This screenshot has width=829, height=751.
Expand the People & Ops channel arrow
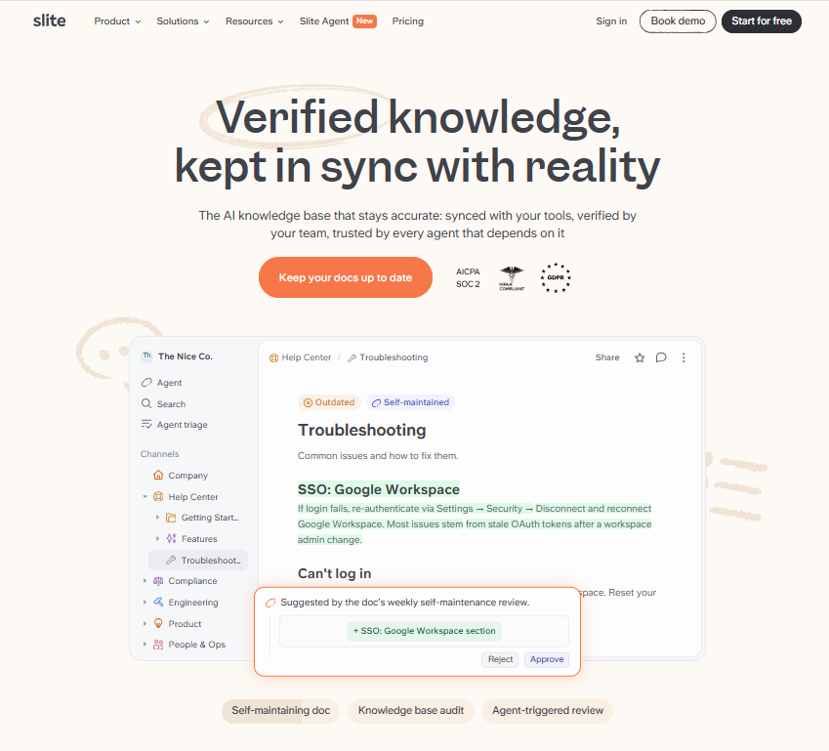click(x=145, y=645)
